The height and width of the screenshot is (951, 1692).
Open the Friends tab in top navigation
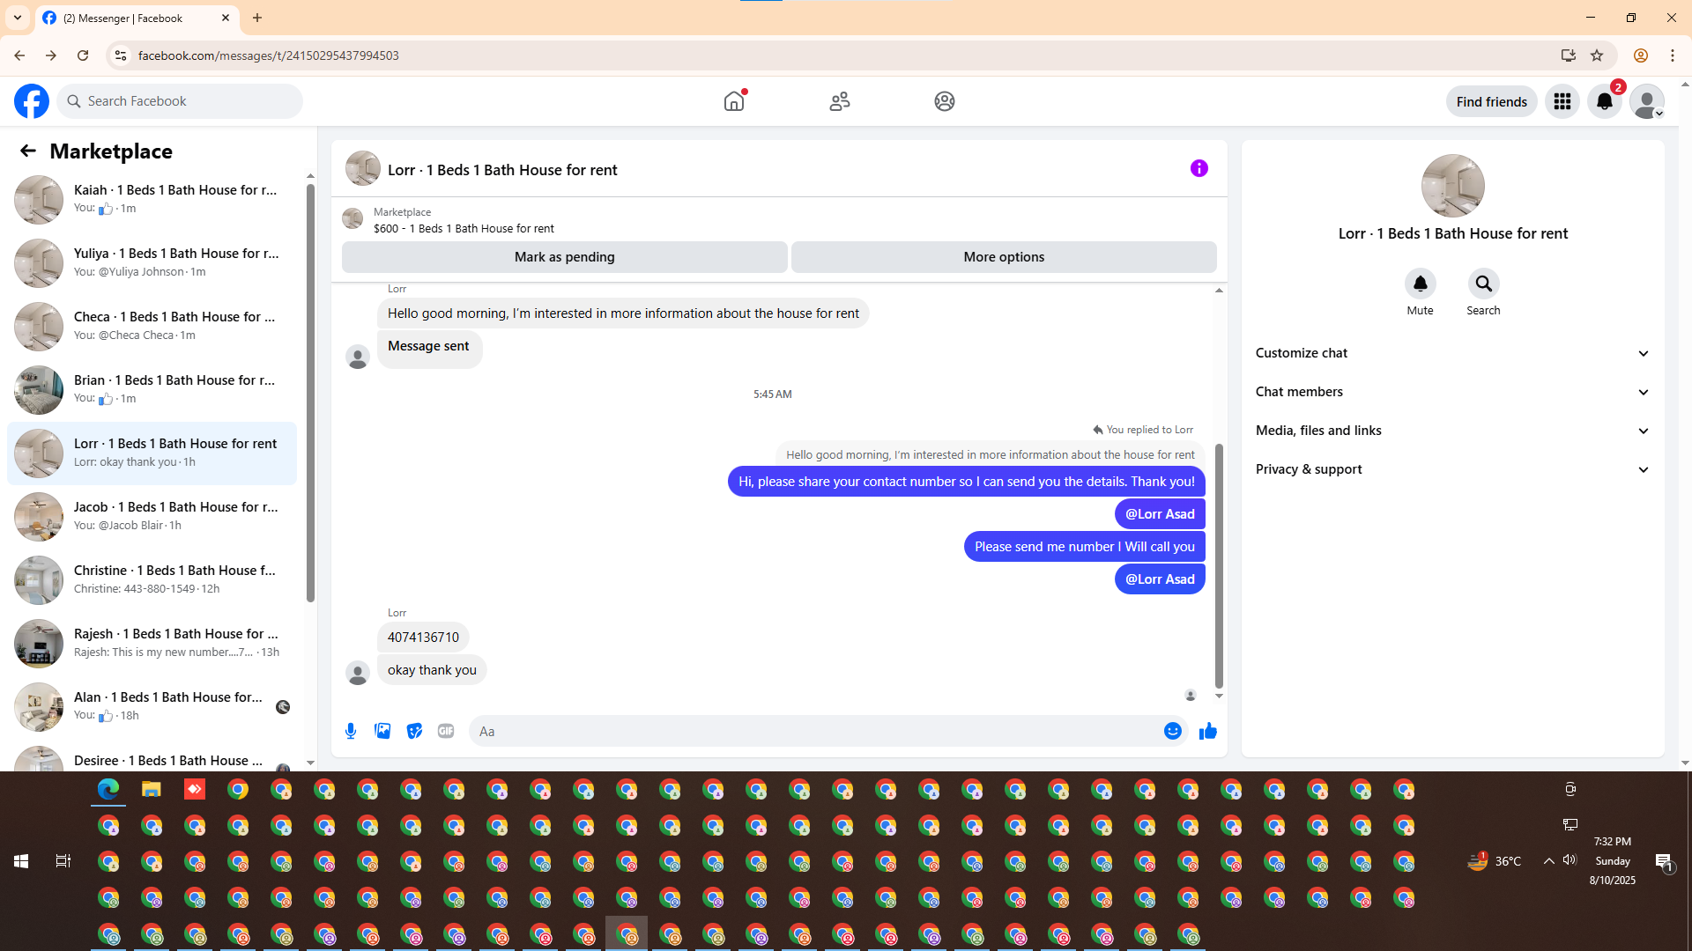(839, 101)
